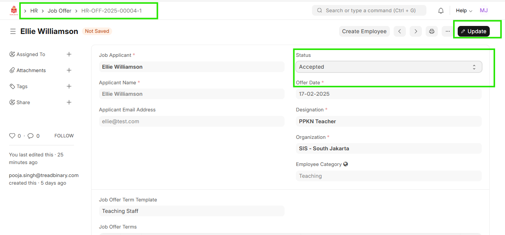Click the Create Employee button
505x235 pixels.
(x=364, y=31)
